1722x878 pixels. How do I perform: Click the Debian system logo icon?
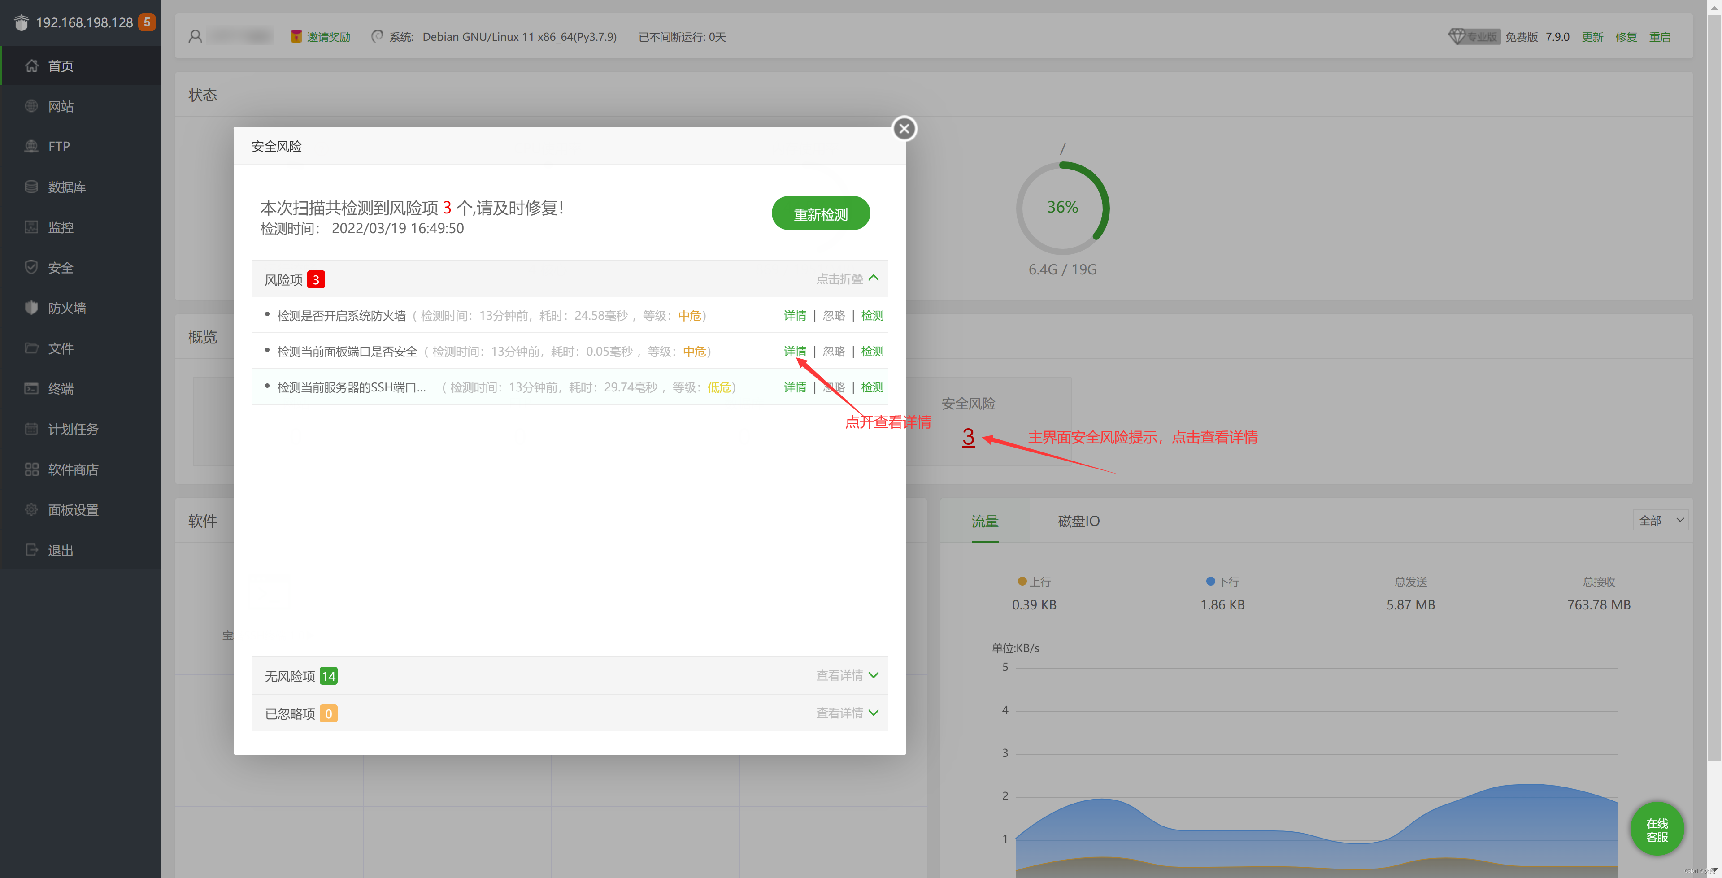tap(377, 36)
